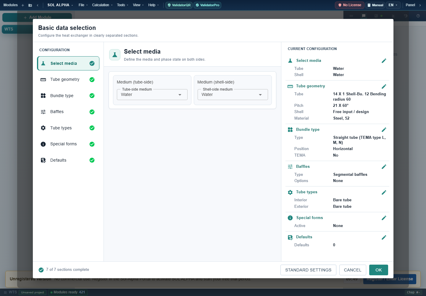
Task: Open the Calculation menu
Action: tap(102, 5)
